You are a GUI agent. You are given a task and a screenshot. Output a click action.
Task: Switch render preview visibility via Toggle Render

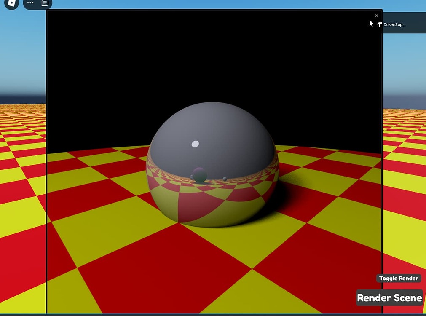pyautogui.click(x=398, y=278)
